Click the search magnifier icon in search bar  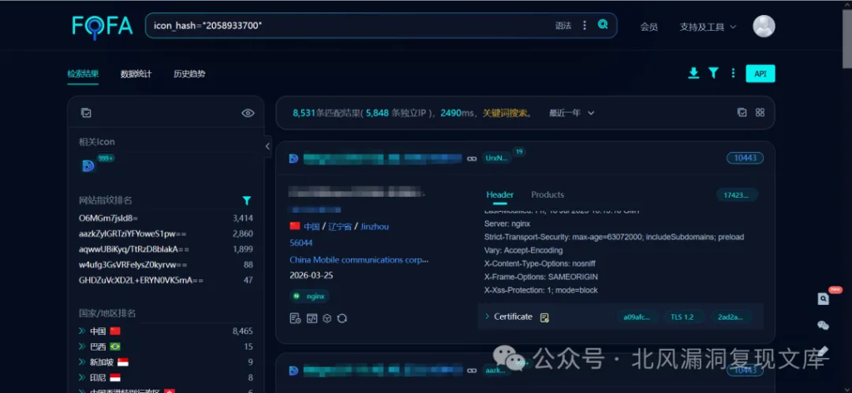tap(603, 25)
